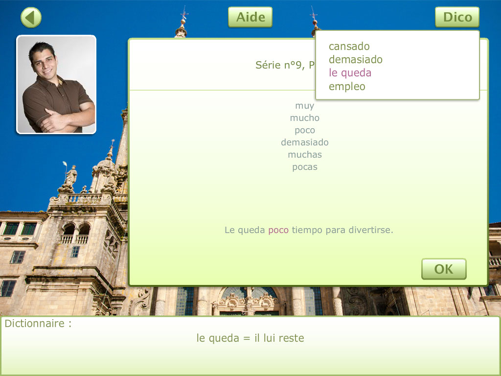Select the answer option 'pocas'
Image resolution: width=501 pixels, height=376 pixels.
coord(304,167)
